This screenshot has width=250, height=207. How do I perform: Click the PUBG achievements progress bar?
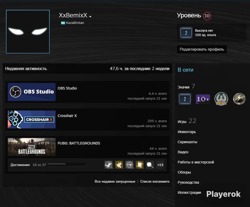pyautogui.click(x=67, y=164)
